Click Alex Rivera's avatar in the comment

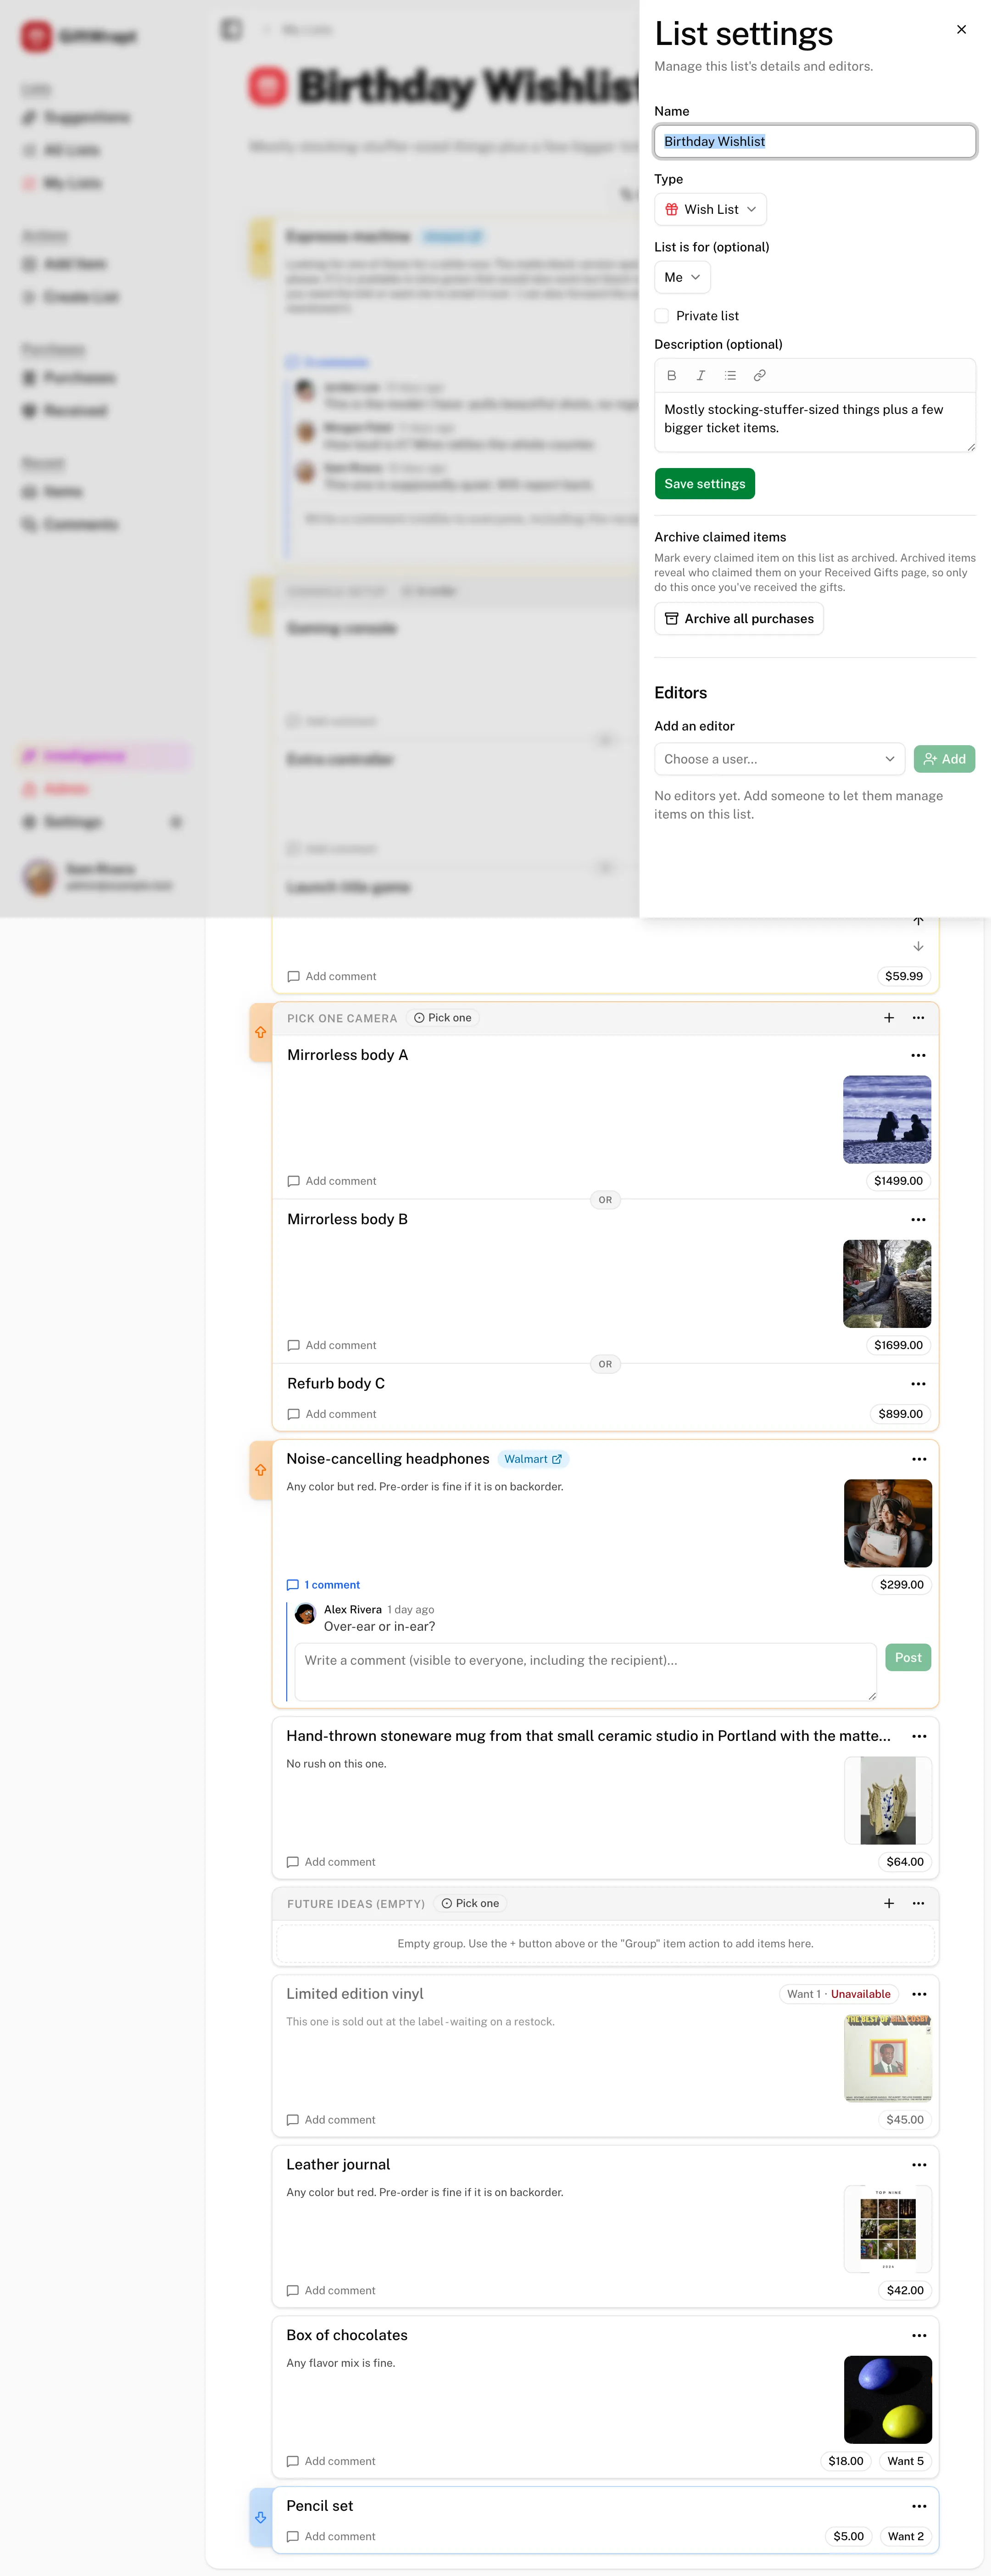(x=306, y=1614)
